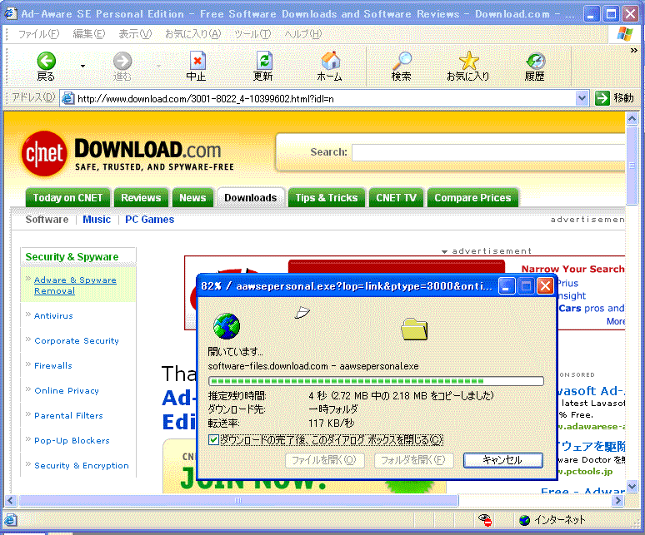Click the インターネット zone globe icon
This screenshot has width=645, height=535.
point(524,520)
